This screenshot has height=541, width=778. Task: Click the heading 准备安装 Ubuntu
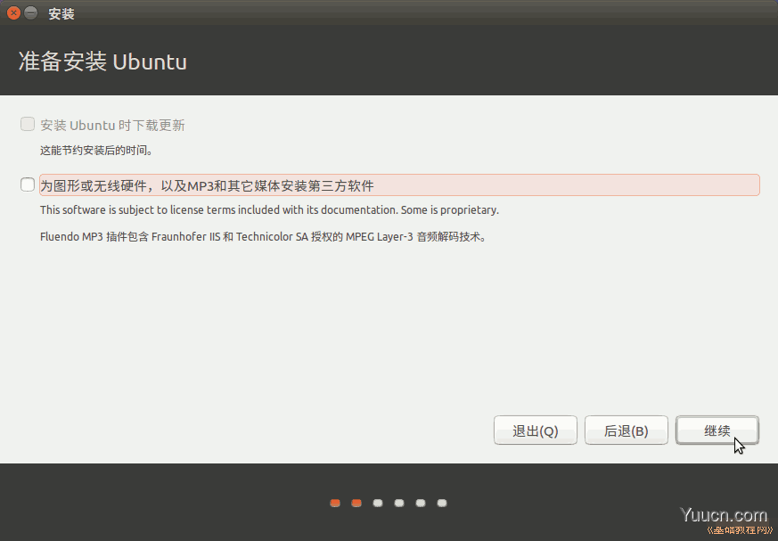pos(102,61)
